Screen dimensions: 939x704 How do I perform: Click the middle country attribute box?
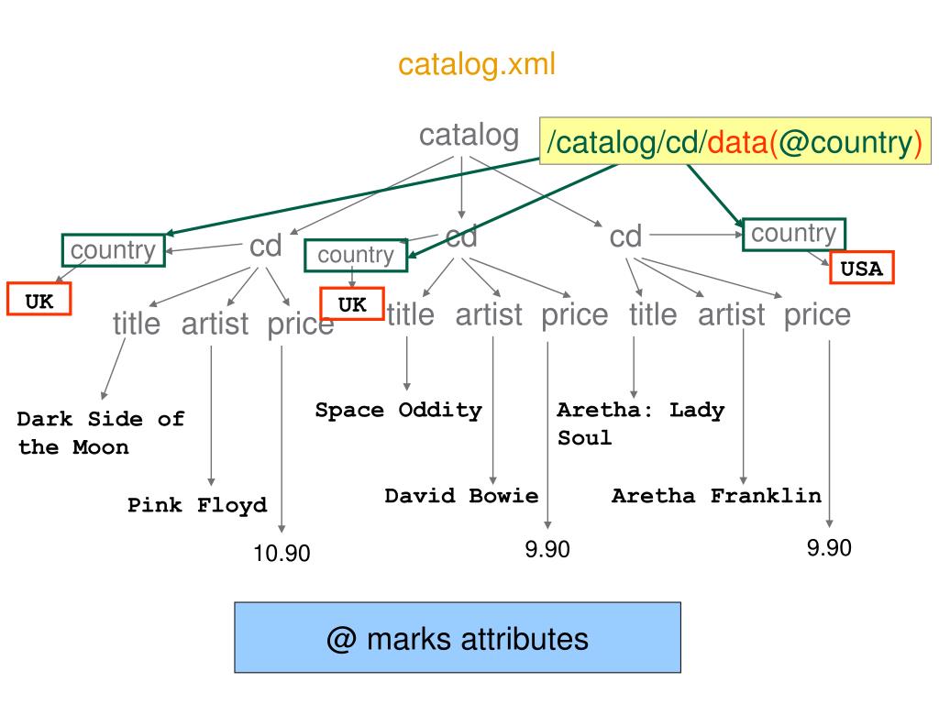tap(356, 256)
